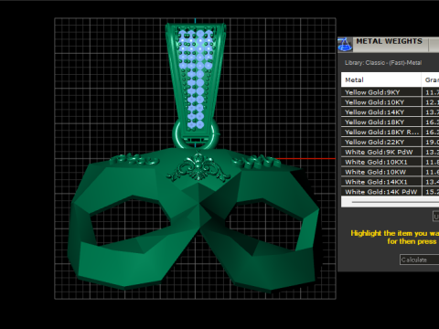Select White Gold:10KW row
The image size is (439, 329).
point(390,172)
